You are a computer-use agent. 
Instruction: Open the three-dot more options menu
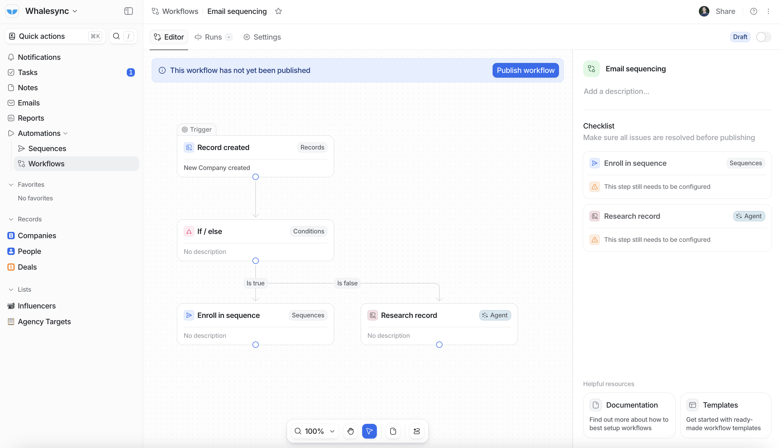pos(768,11)
